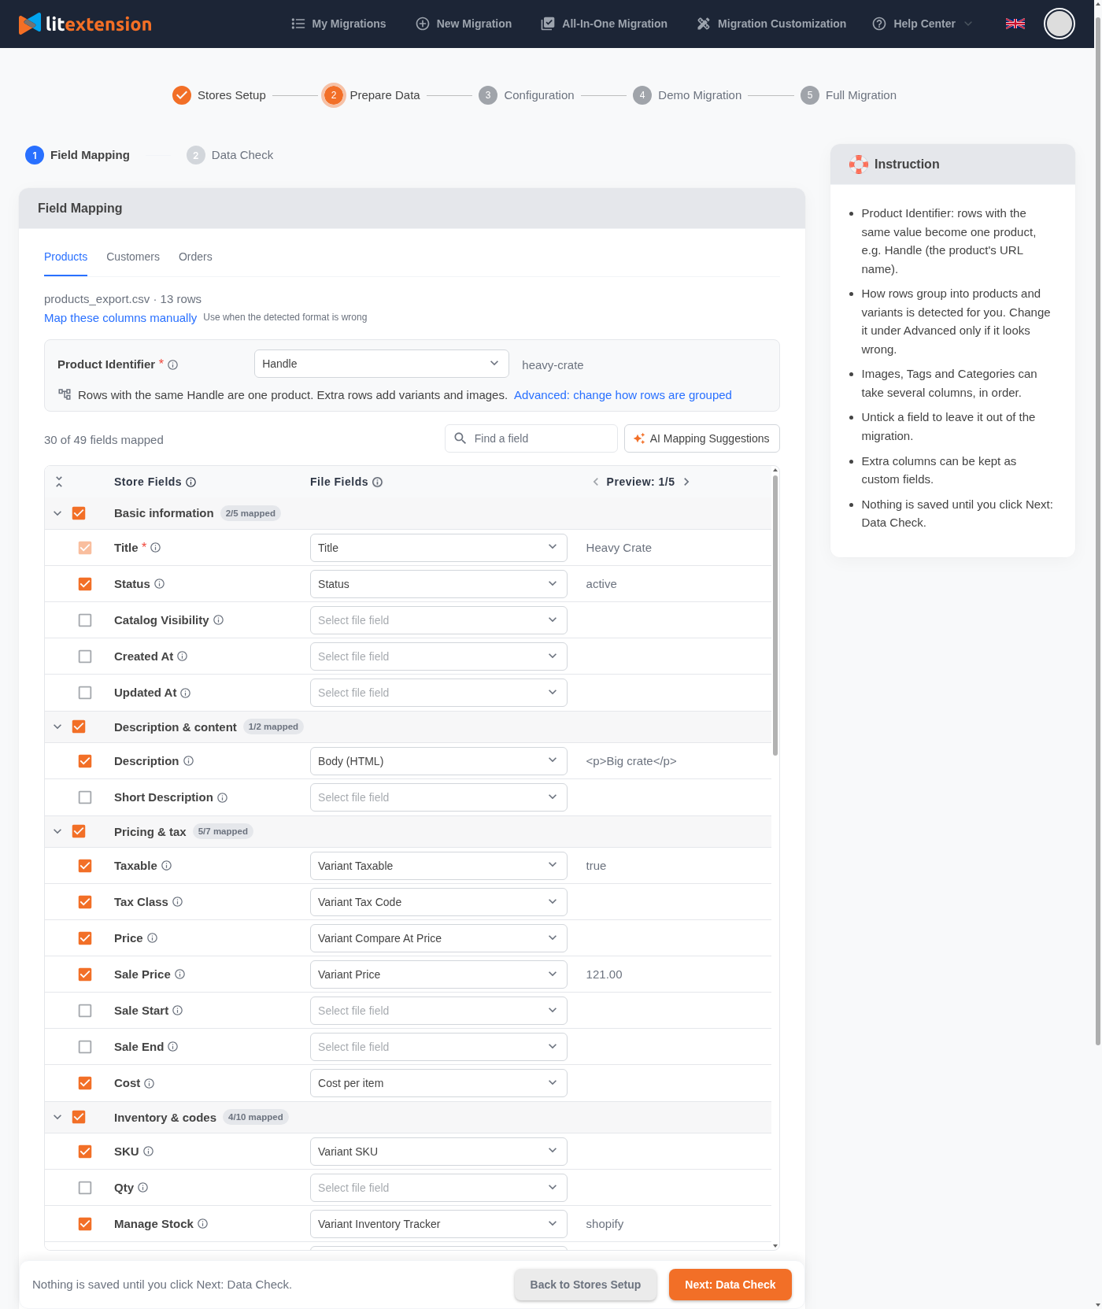
Task: Collapse all groups icon in table header
Action: point(59,482)
